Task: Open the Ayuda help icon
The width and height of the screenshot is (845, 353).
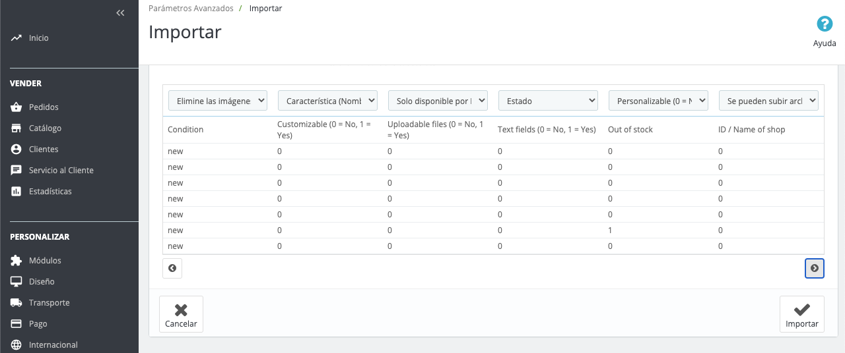Action: click(825, 24)
